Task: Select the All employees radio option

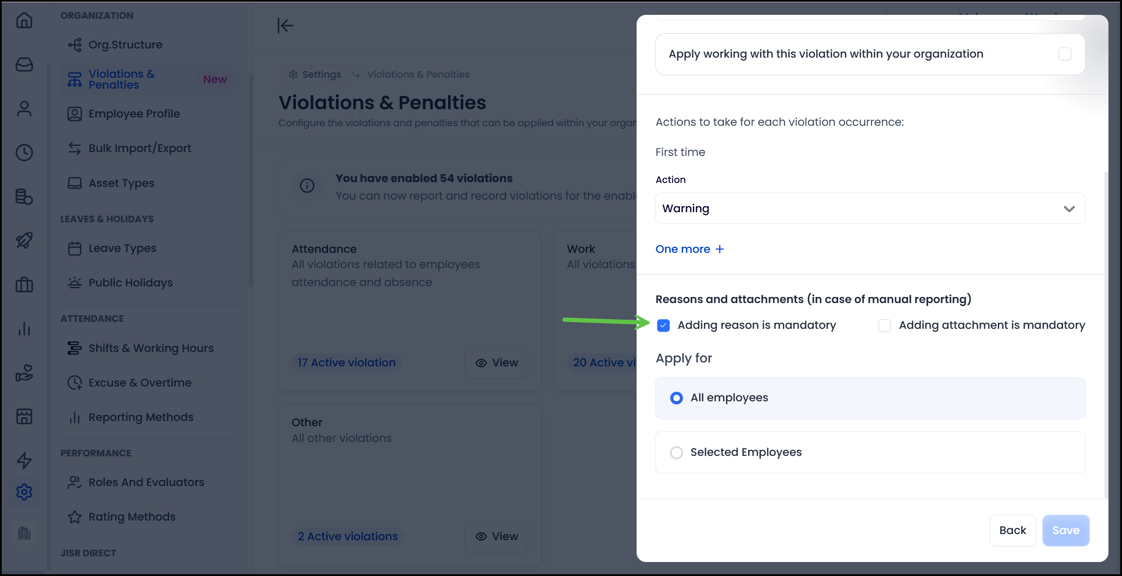Action: (676, 398)
